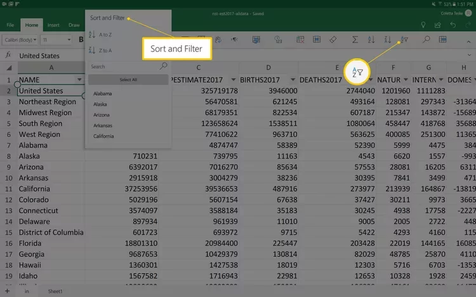Viewport: 476px width, 297px height.
Task: Click the Undo arrow icon
Action: 453,25
